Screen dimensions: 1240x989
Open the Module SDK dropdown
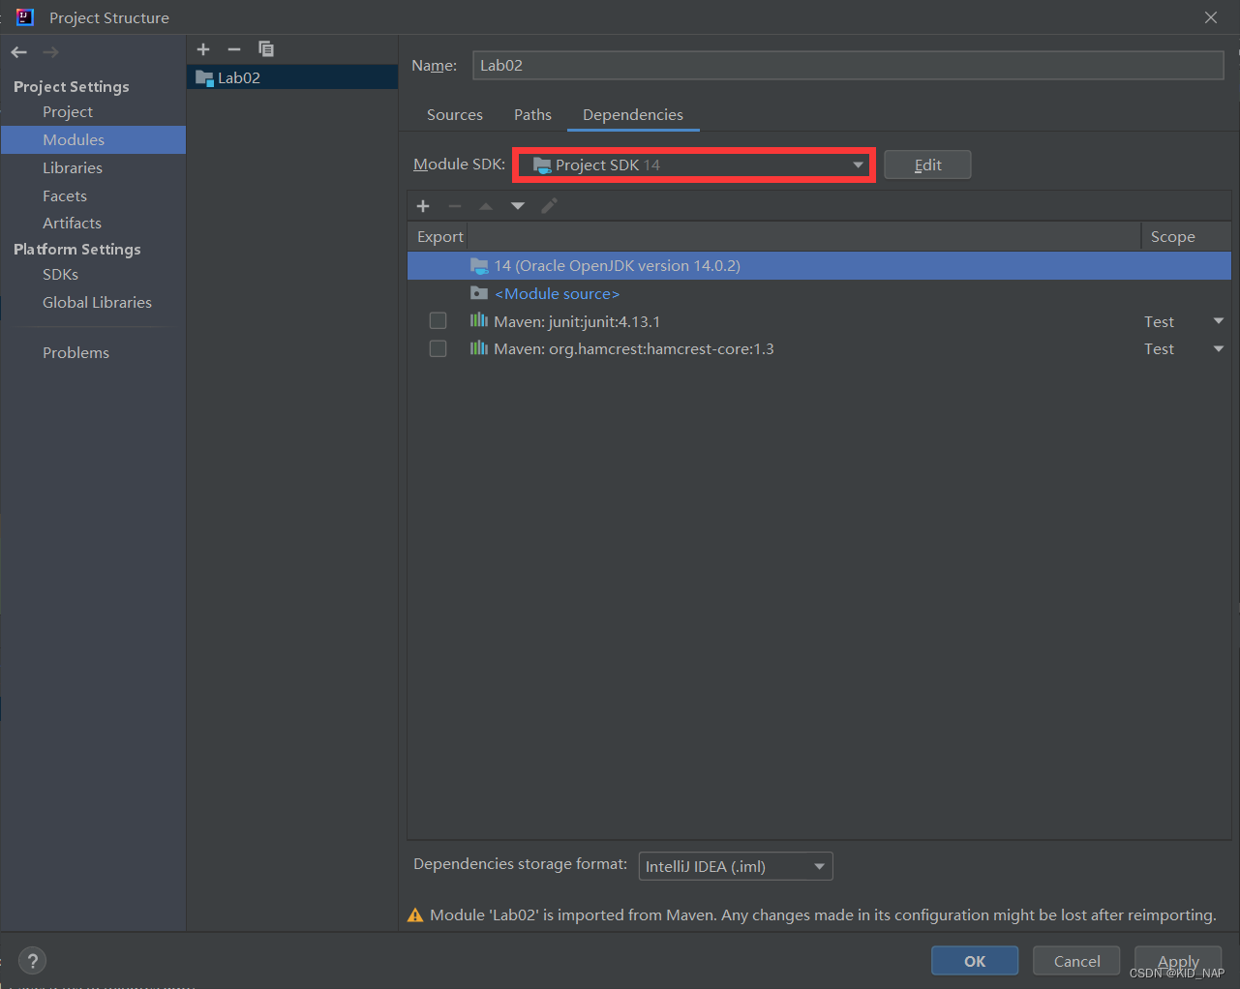coord(858,165)
